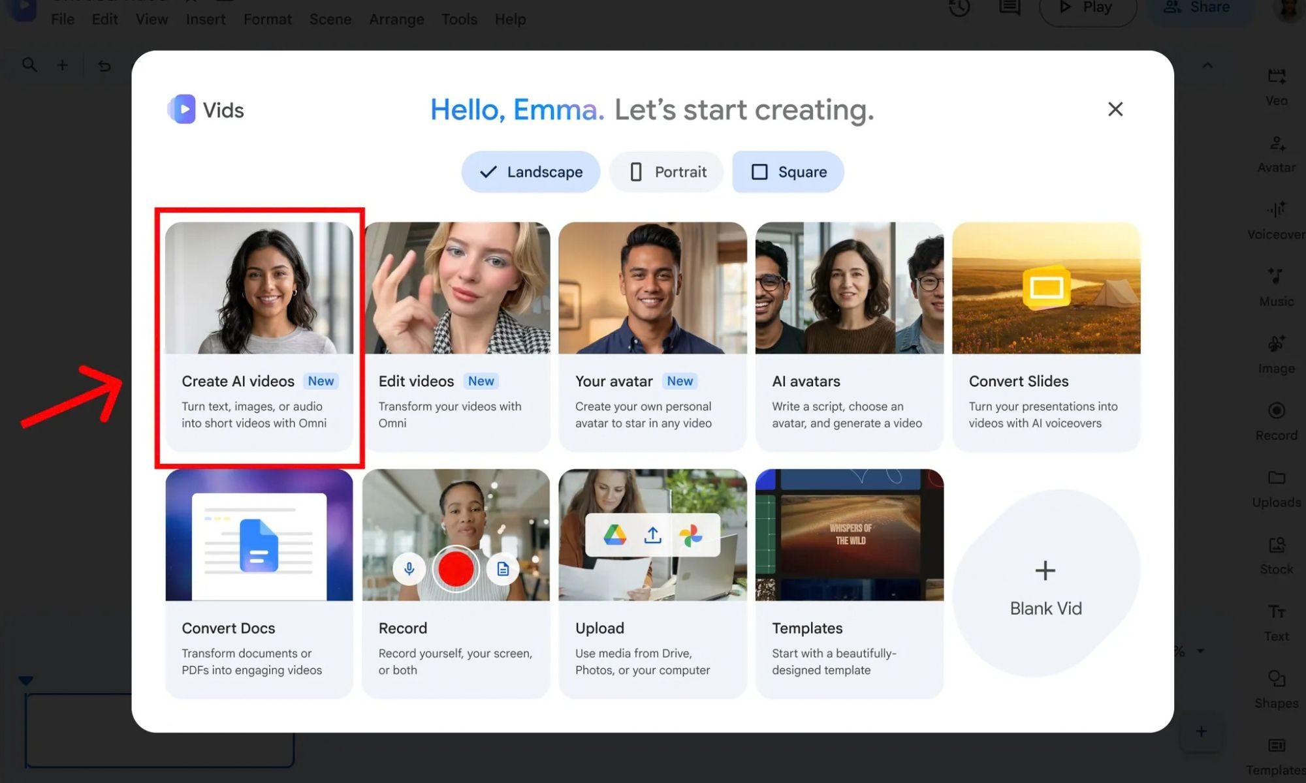Click the account avatar in top corner

[x=1289, y=8]
